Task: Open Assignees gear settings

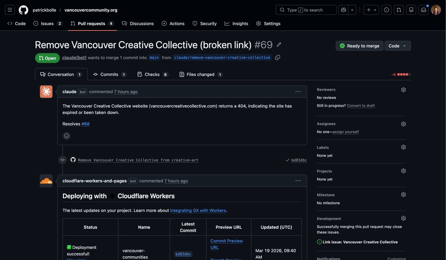Action: click(x=403, y=124)
